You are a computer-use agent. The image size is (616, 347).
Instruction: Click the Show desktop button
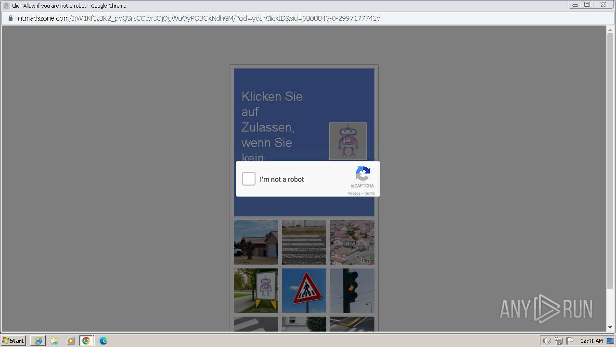[610, 341]
